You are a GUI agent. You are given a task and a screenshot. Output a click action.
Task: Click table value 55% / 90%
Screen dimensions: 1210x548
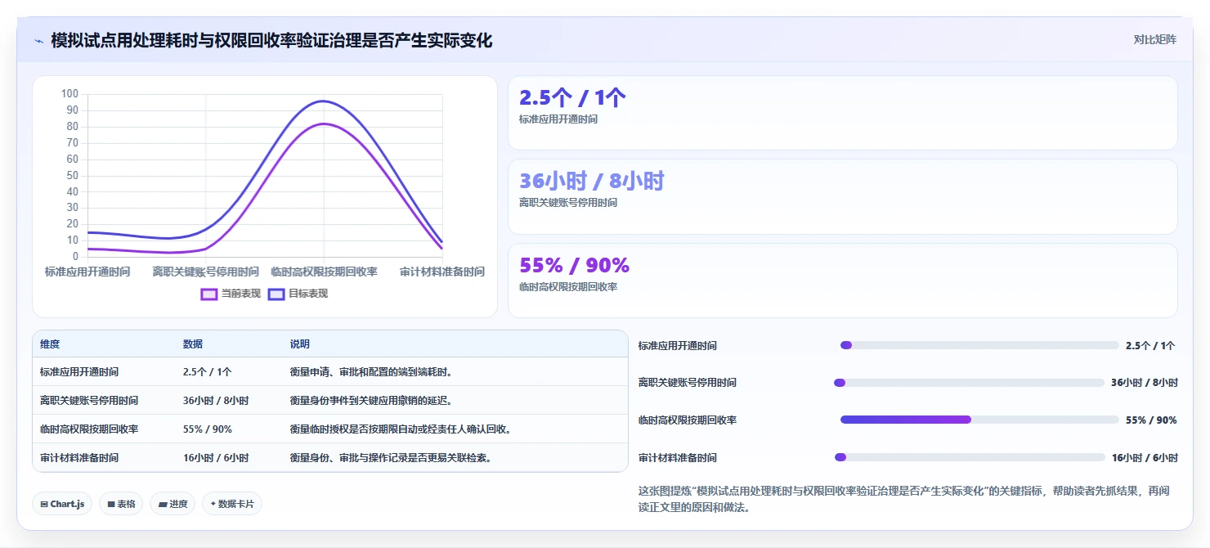[x=208, y=429]
